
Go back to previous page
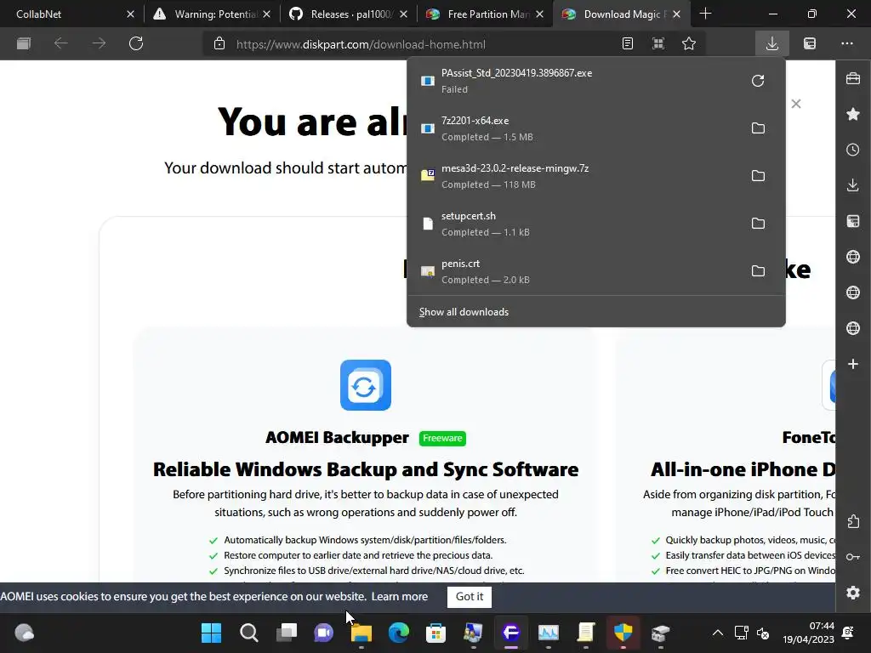pos(61,43)
